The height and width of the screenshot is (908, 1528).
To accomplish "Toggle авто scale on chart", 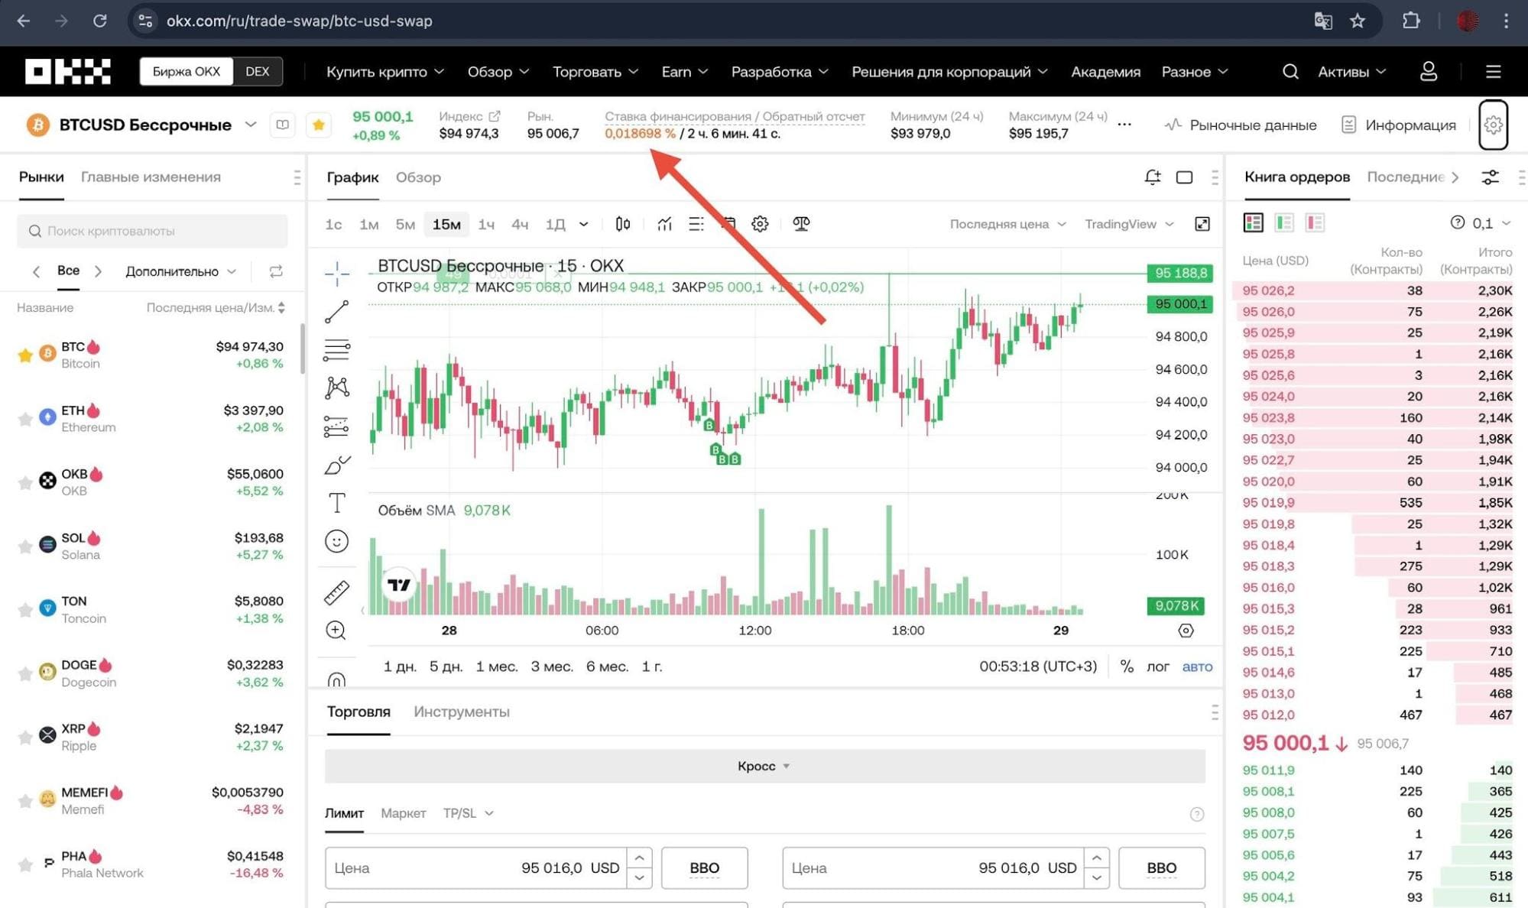I will click(x=1197, y=666).
